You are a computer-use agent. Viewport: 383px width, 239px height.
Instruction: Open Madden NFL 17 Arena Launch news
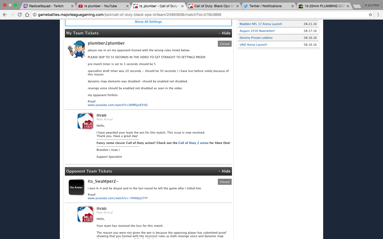pos(261,24)
